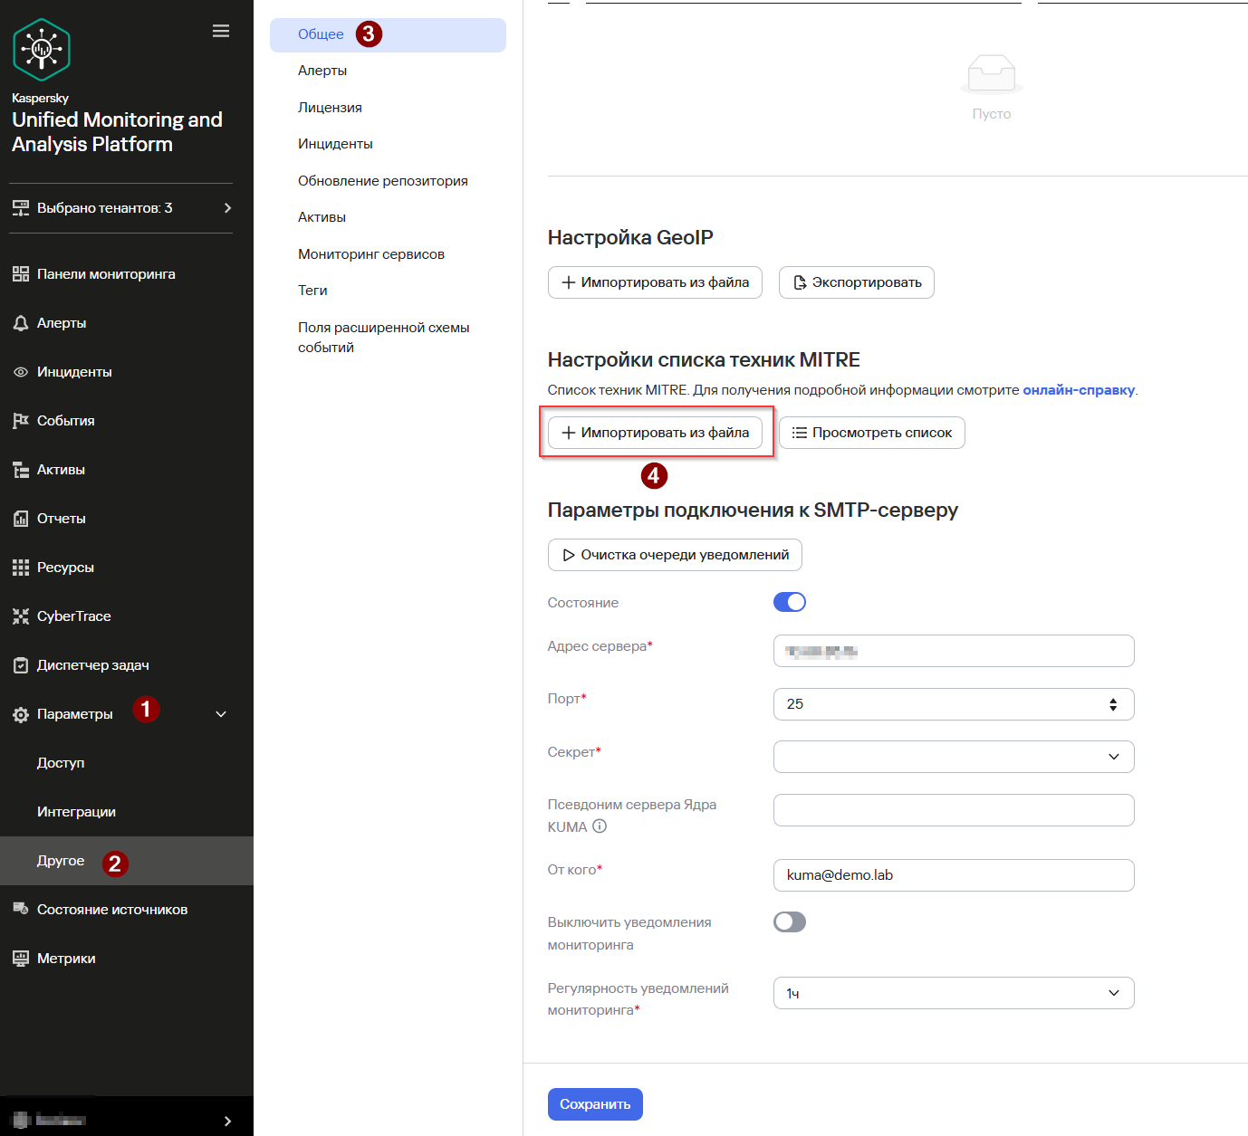Screen dimensions: 1248x1136
Task: Click the Псевдоним сервера Ядра KUMA field
Action: (954, 810)
